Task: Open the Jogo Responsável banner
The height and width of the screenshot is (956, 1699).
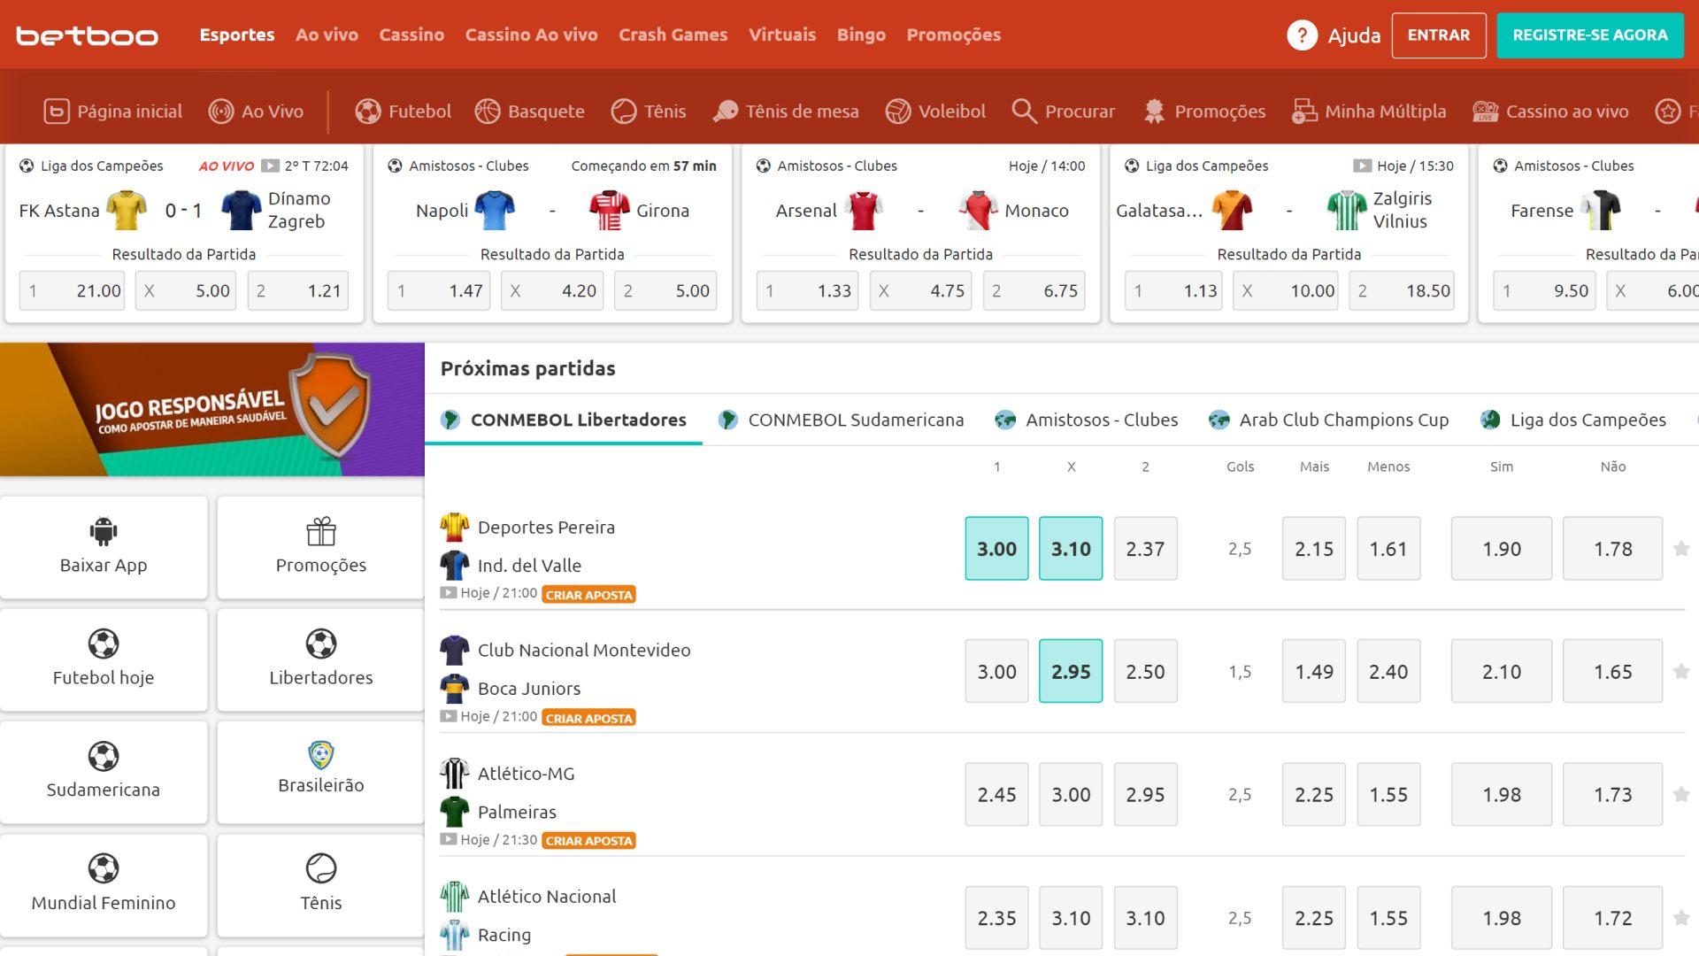Action: pos(212,410)
